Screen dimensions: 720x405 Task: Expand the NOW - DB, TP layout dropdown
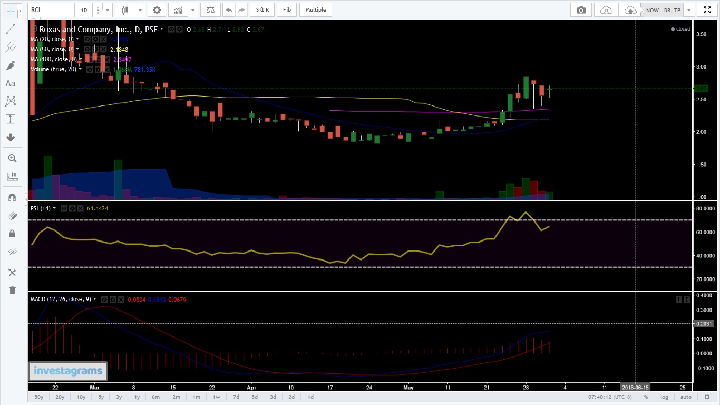tap(688, 9)
